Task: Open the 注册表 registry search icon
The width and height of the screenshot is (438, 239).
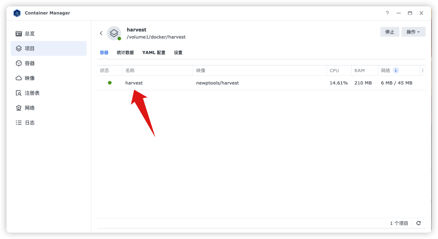Action: [x=19, y=93]
